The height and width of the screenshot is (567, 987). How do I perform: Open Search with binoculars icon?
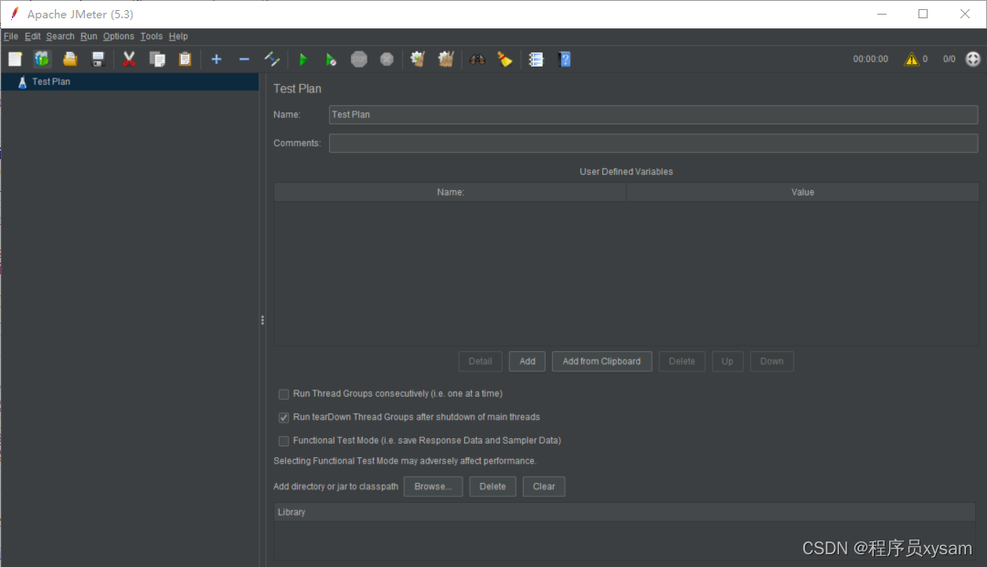point(477,59)
